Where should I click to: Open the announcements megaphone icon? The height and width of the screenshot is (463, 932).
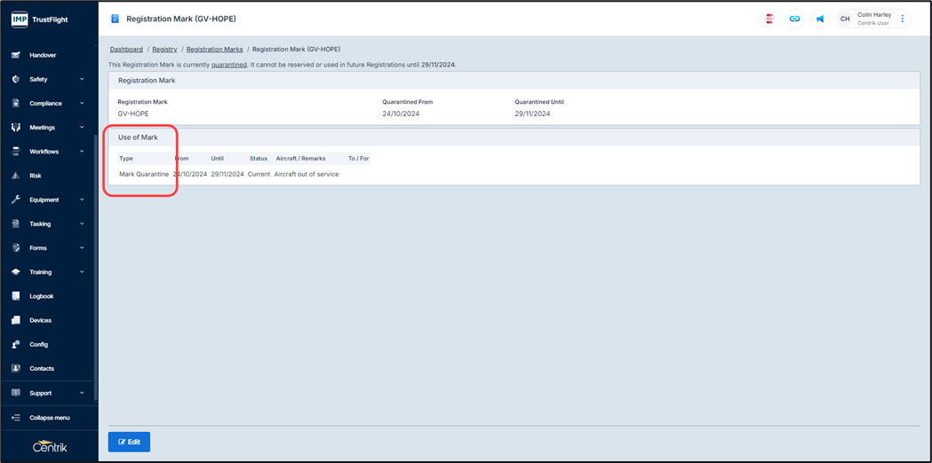click(820, 19)
